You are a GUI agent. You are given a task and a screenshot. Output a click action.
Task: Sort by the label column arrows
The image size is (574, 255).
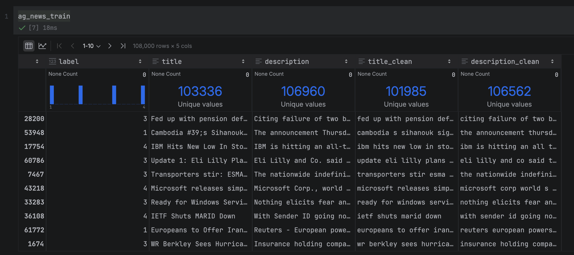(140, 61)
